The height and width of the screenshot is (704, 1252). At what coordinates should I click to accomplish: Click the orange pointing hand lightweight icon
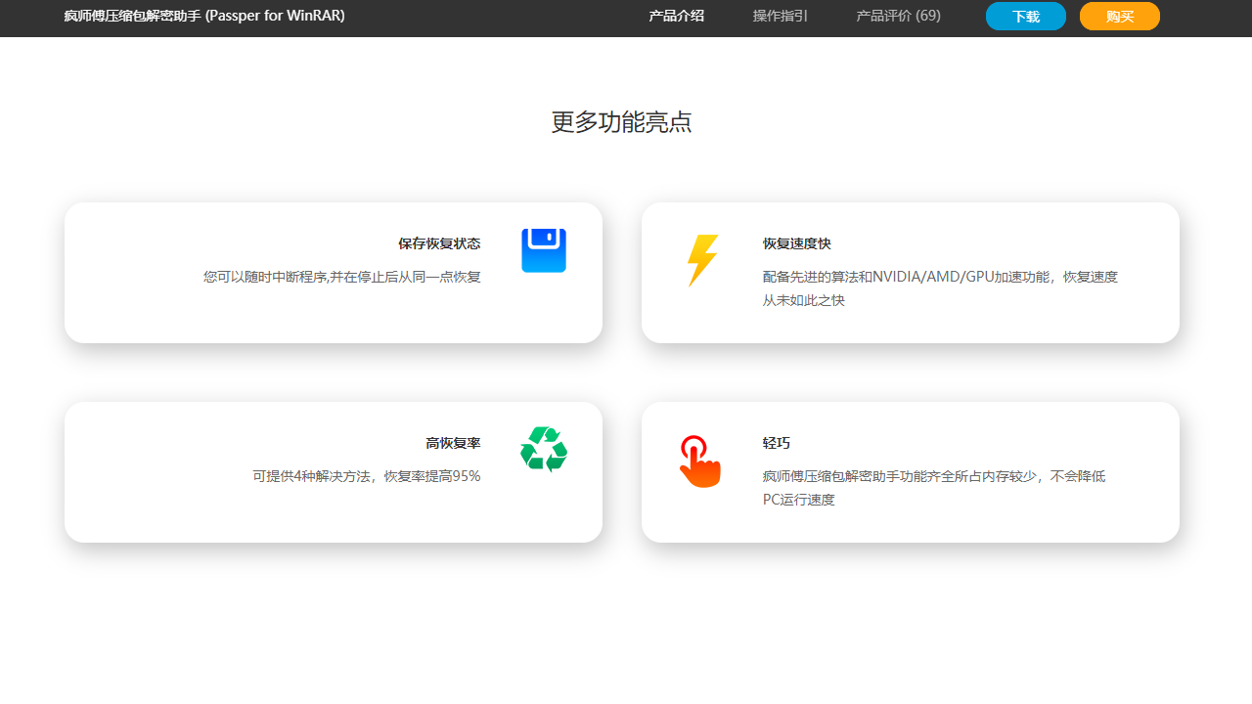click(698, 460)
